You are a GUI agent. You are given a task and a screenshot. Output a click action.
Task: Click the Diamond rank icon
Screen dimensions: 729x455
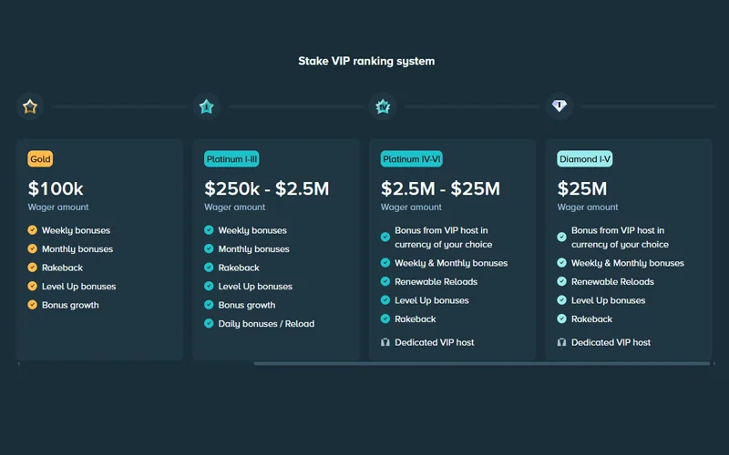[x=560, y=106]
